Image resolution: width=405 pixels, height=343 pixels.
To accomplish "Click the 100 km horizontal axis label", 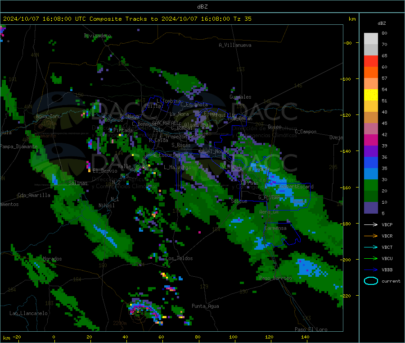I will 233,337.
